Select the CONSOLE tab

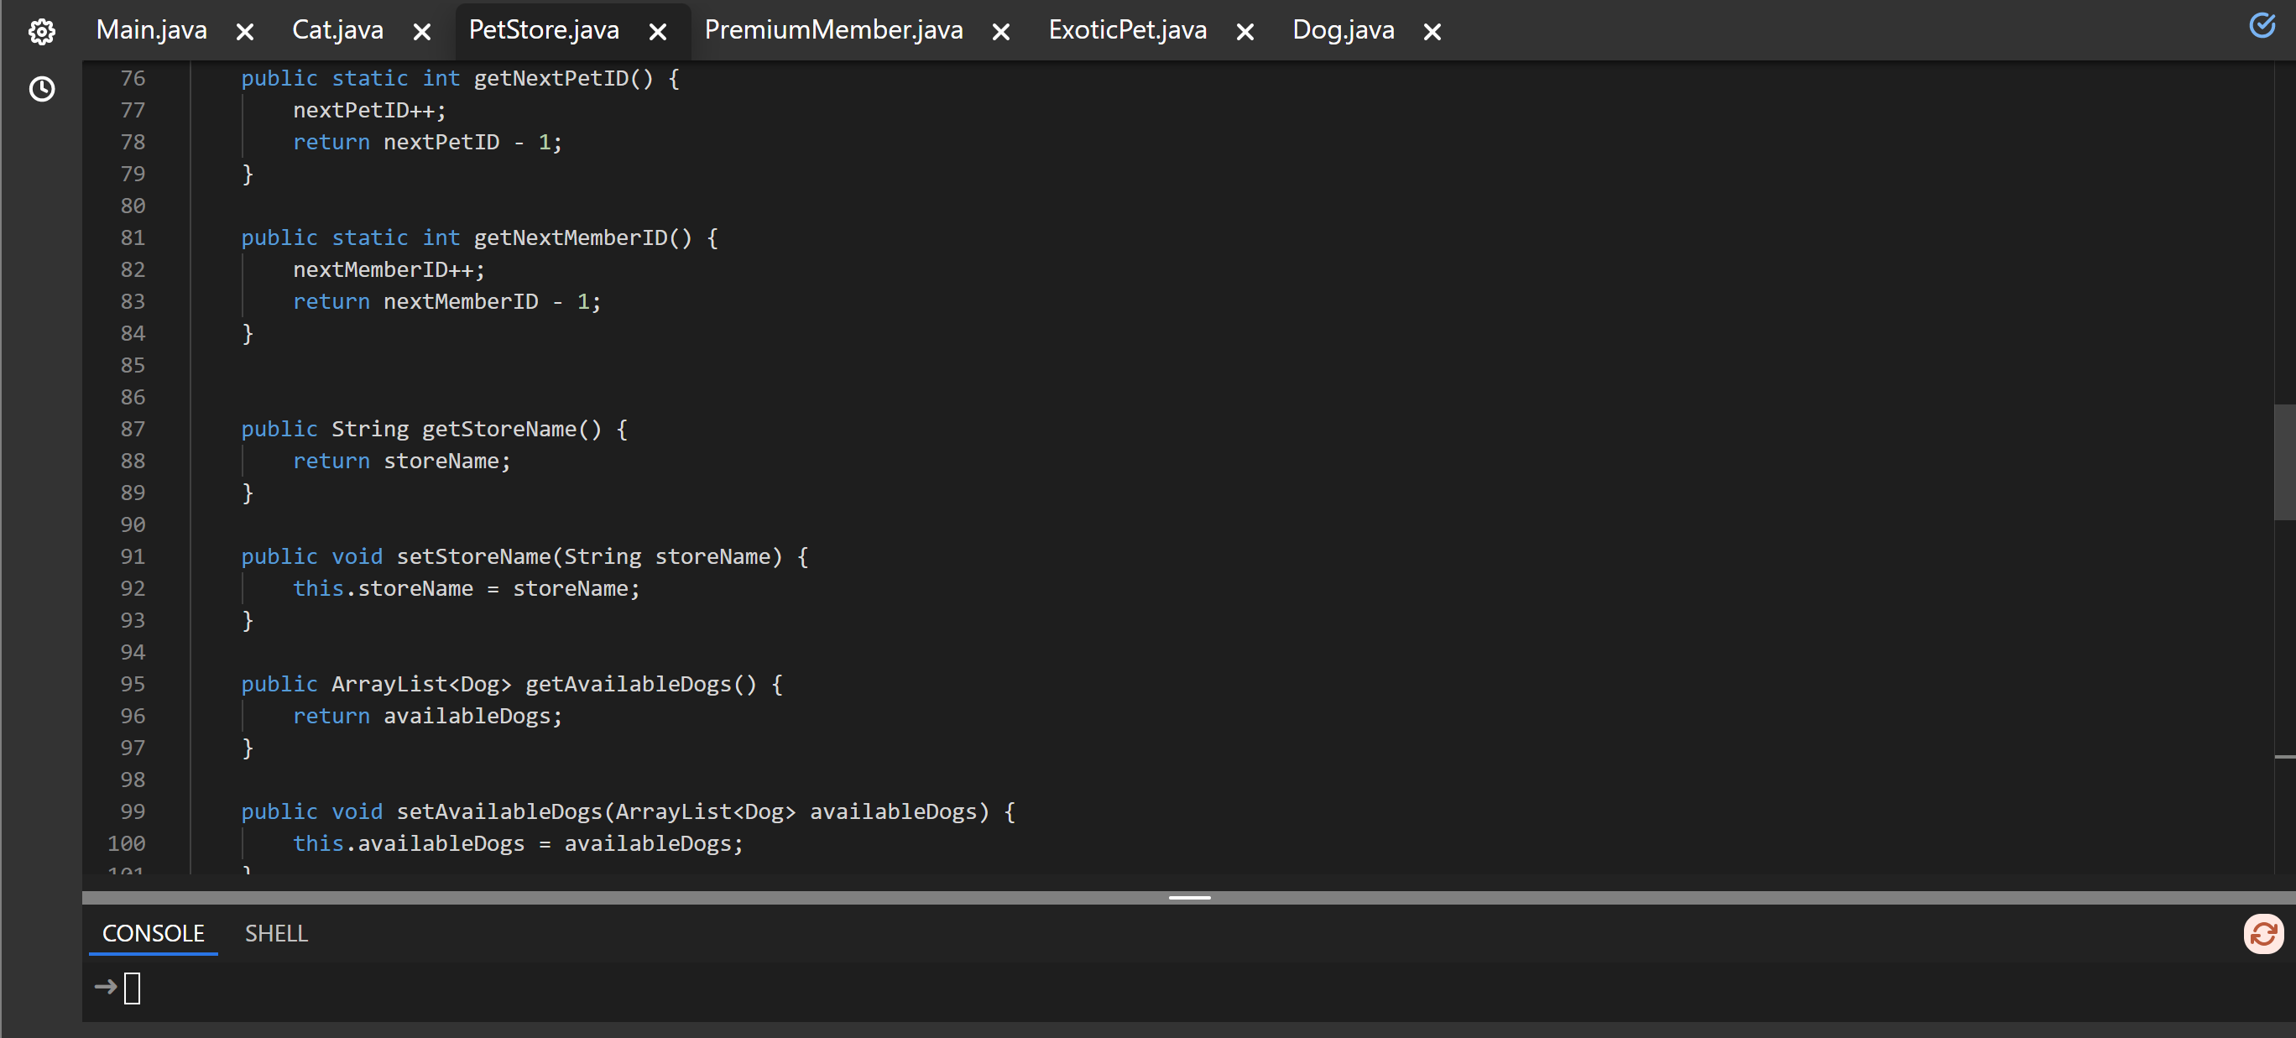coord(154,933)
